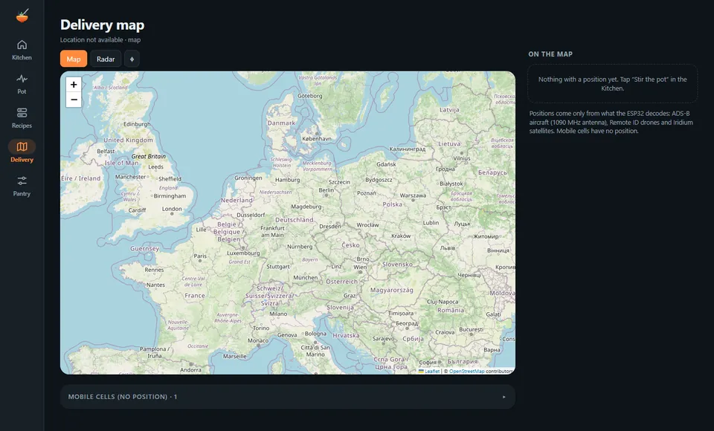
Task: Zoom in the map with plus
Action: pyautogui.click(x=74, y=84)
